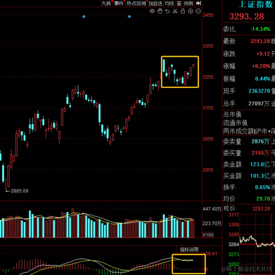
Task: Click the 3455 price axis label
Action: [x=208, y=15]
